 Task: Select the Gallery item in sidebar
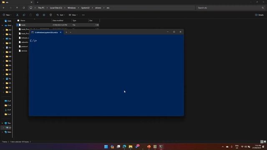[8, 21]
